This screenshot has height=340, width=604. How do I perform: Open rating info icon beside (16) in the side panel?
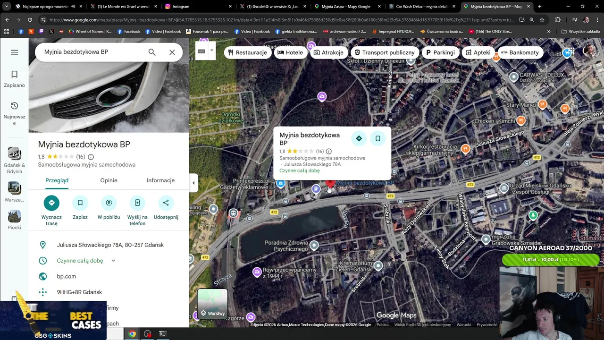(x=91, y=157)
